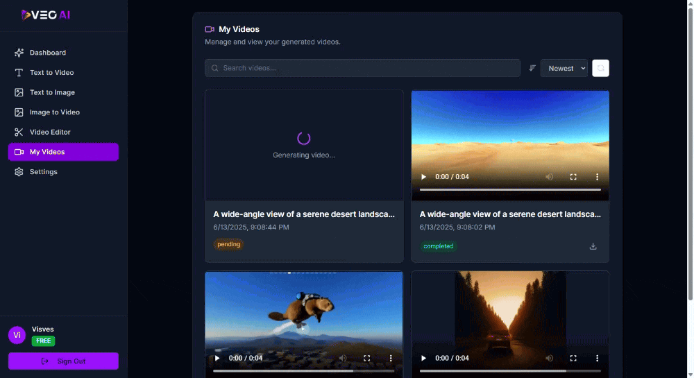Image resolution: width=694 pixels, height=378 pixels.
Task: Mute the forest road car video
Action: tap(549, 358)
